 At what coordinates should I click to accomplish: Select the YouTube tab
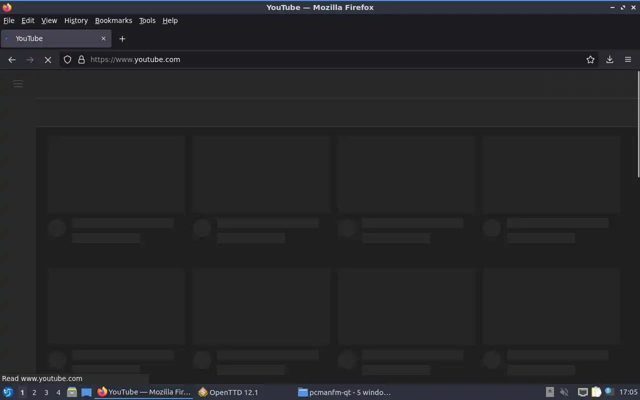[56, 38]
